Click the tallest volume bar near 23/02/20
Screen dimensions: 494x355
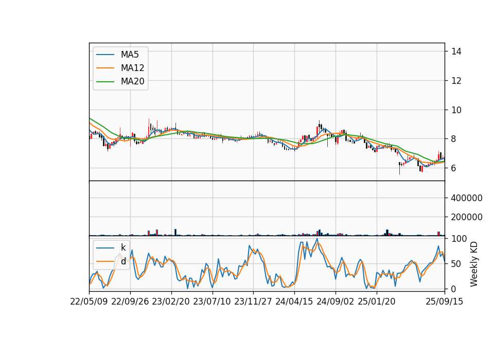click(175, 233)
